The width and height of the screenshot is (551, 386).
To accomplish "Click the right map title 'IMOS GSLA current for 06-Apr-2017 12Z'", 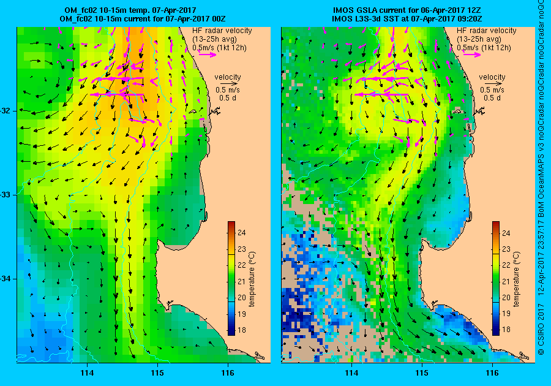I will (408, 10).
